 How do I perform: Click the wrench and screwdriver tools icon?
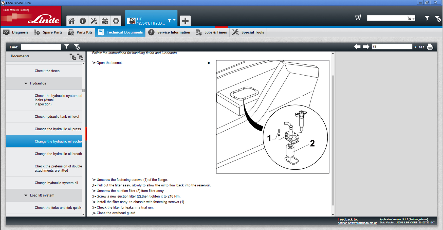(x=94, y=21)
